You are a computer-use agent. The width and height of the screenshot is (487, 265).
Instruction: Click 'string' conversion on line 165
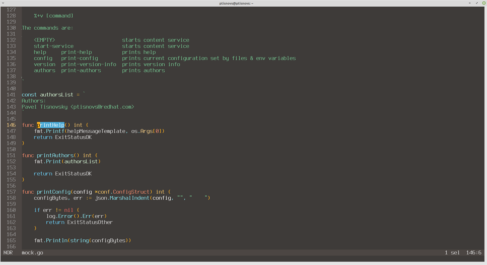[x=80, y=240]
